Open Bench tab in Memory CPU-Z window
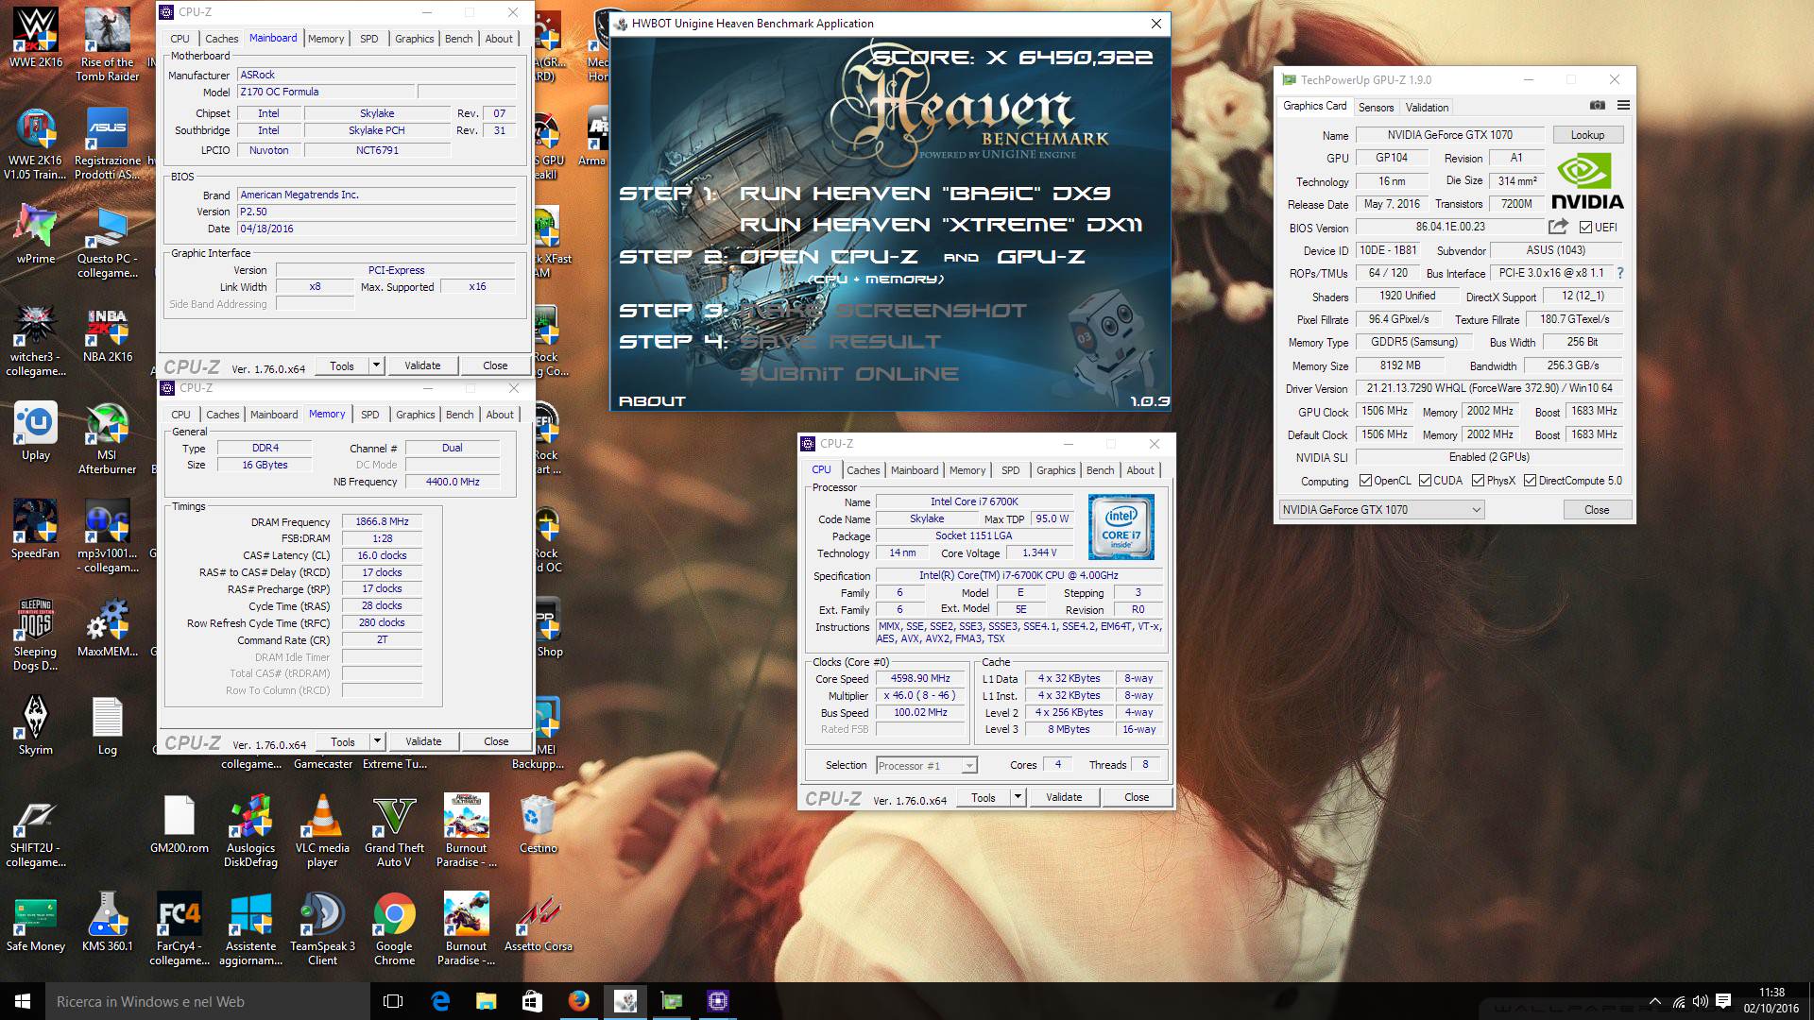This screenshot has width=1814, height=1020. 460,415
